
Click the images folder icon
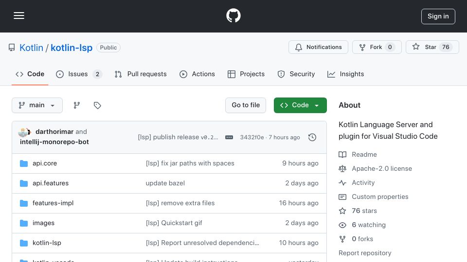24,223
